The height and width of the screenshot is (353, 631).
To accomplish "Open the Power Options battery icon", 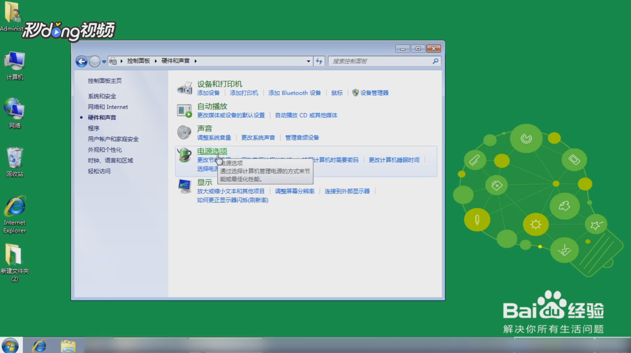I will (x=185, y=155).
